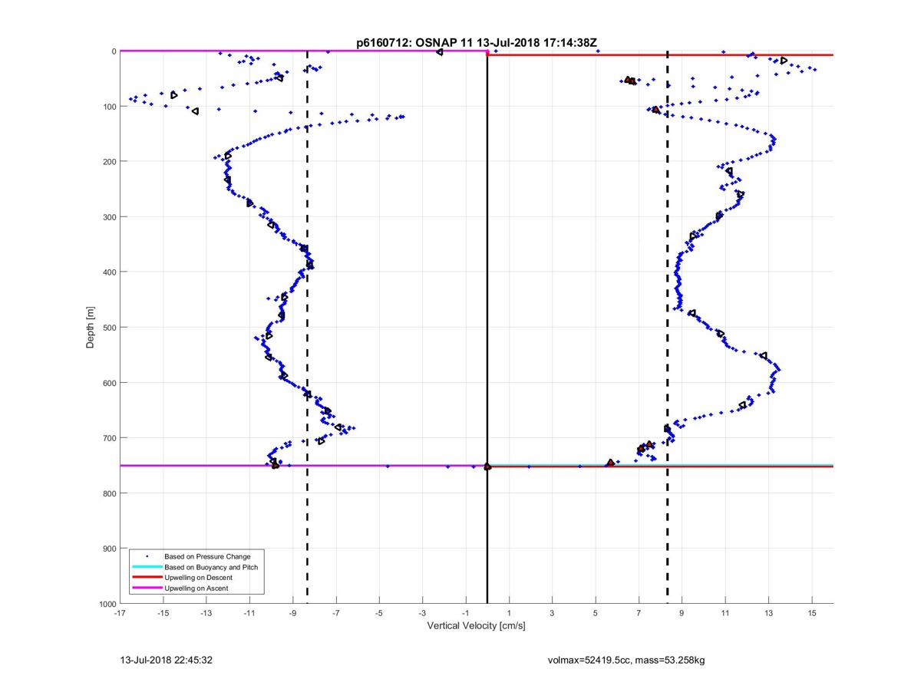Click the -11 velocity tick label
921x679 pixels.
pos(249,614)
